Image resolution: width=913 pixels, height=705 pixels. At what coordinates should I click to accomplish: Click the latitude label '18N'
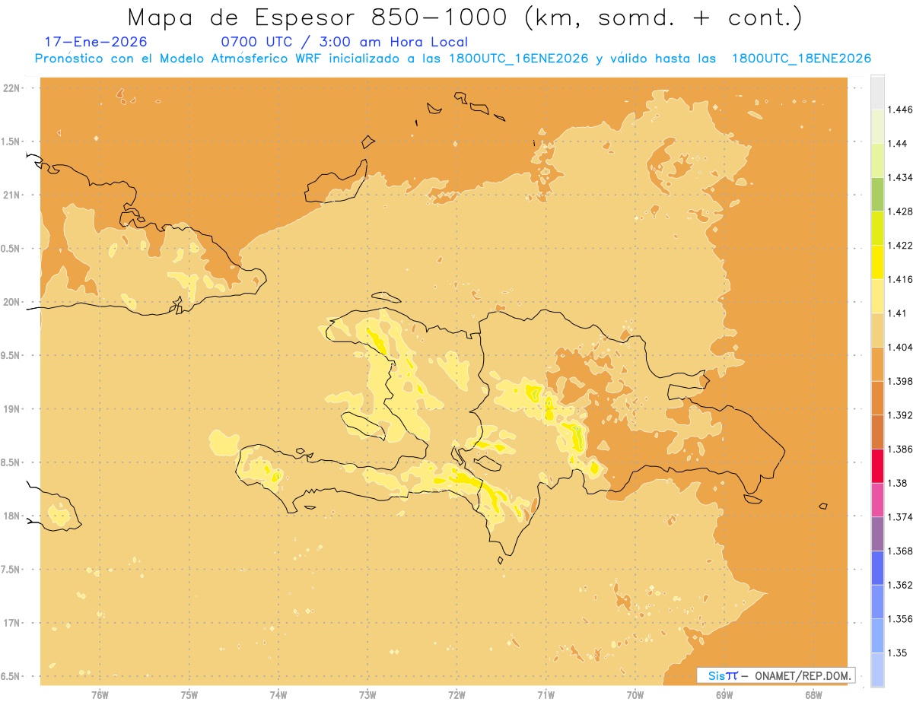click(11, 516)
